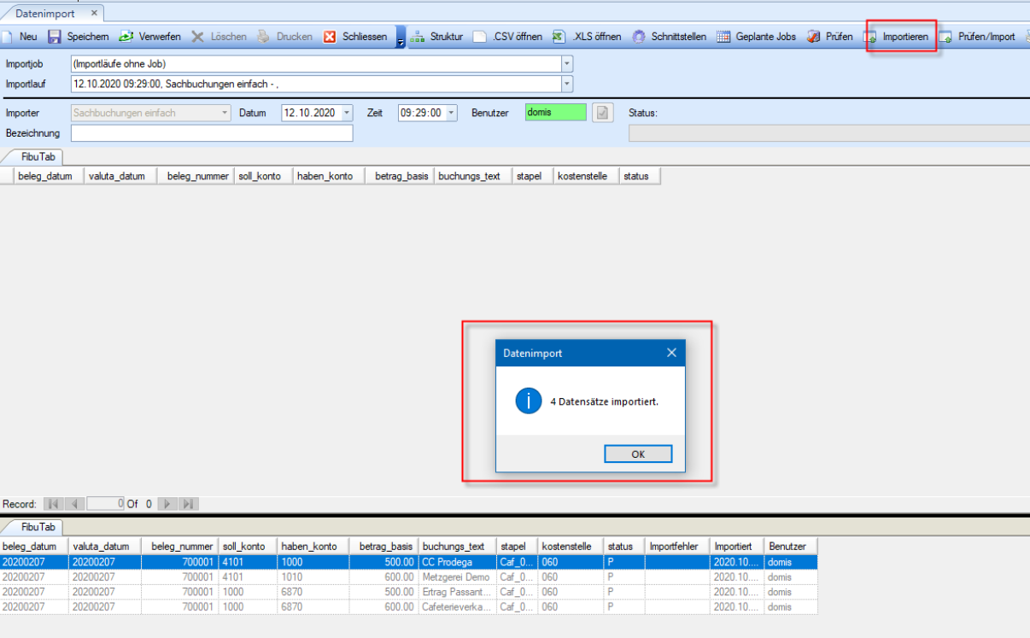Expand the Importjob dropdown
Screen dimensions: 1030x638
(567, 64)
